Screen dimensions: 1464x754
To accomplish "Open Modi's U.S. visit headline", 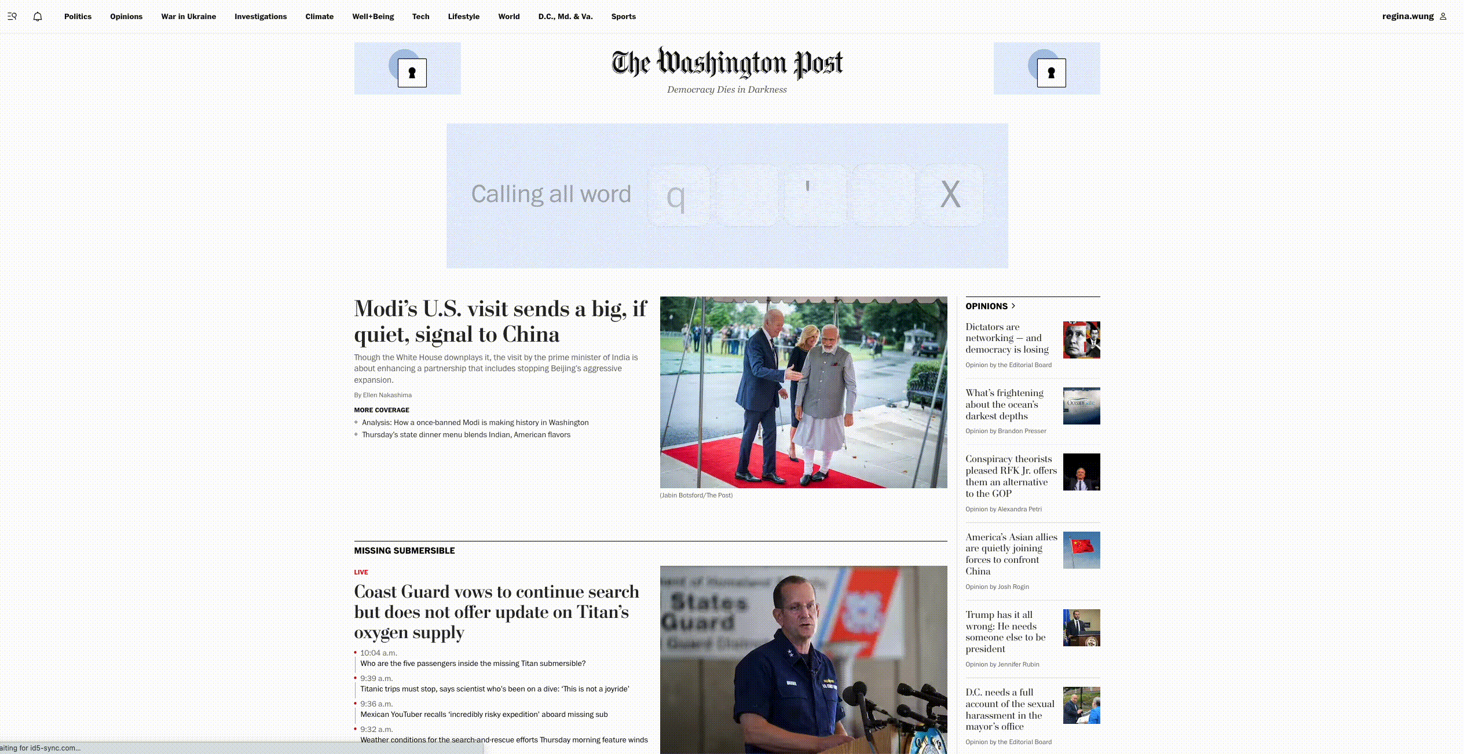I will [x=500, y=321].
